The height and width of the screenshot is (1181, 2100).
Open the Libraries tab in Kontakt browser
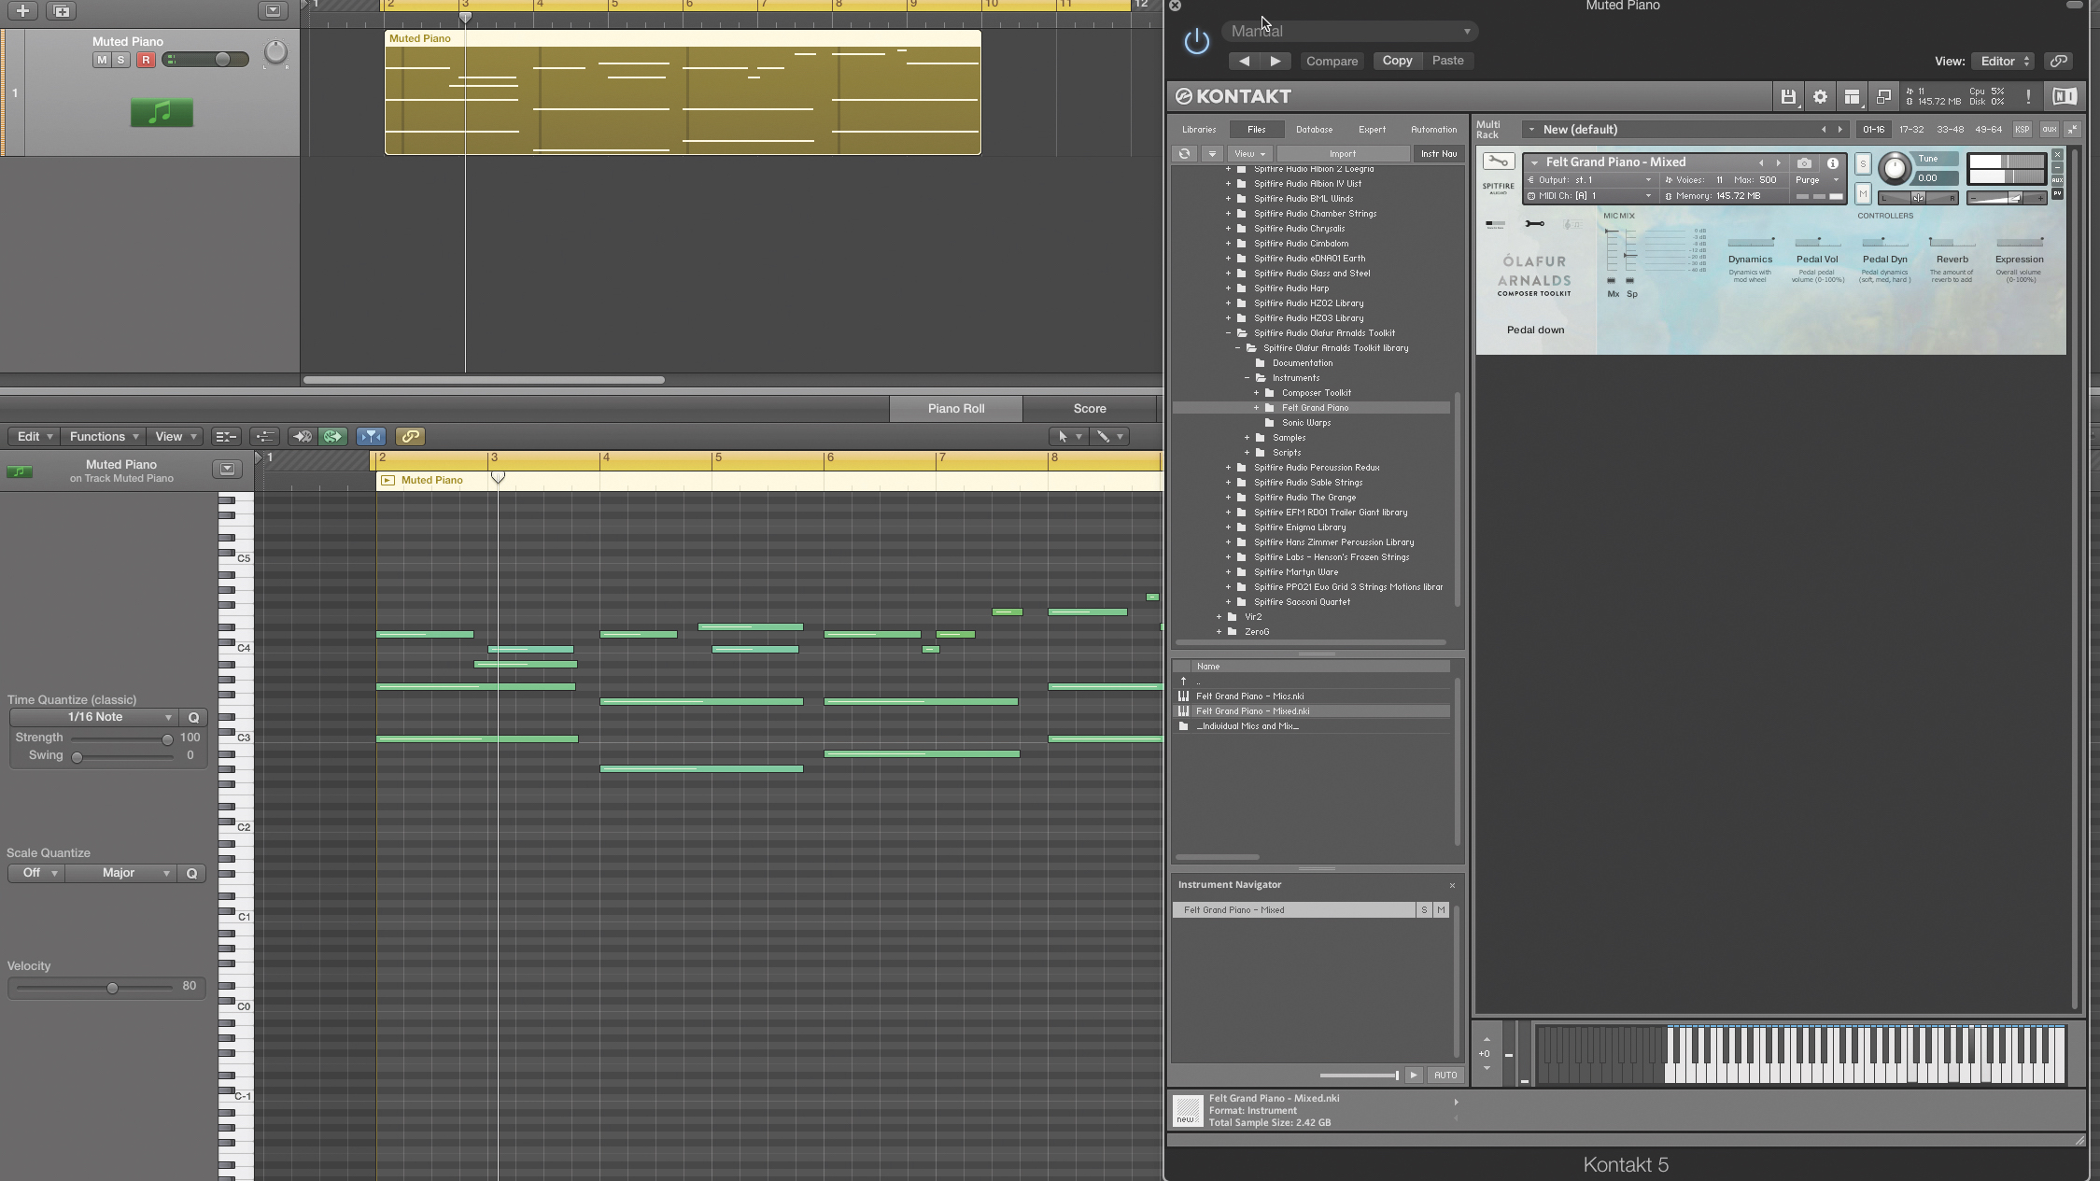click(x=1199, y=130)
